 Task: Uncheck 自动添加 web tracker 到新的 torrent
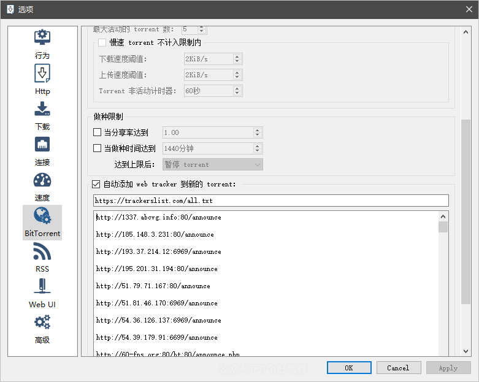tap(96, 184)
